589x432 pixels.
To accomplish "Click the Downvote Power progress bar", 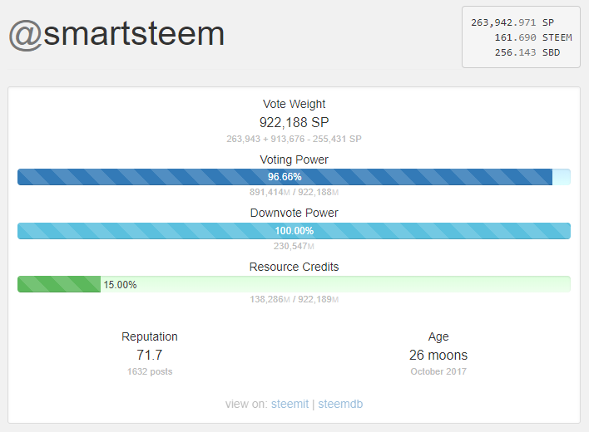I will pos(294,231).
